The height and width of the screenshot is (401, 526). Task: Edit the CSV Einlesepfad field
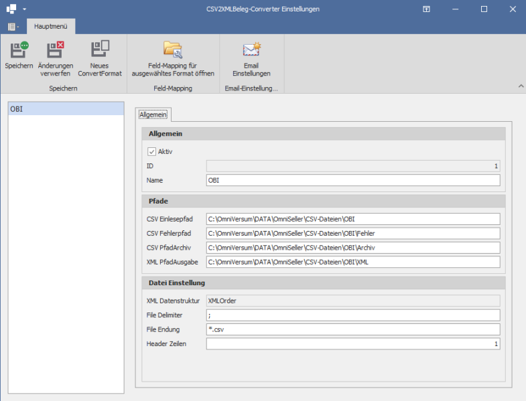pyautogui.click(x=352, y=219)
